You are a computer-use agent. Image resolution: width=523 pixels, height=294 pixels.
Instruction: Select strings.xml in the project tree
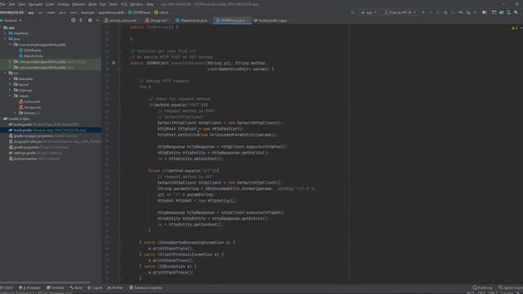point(33,107)
